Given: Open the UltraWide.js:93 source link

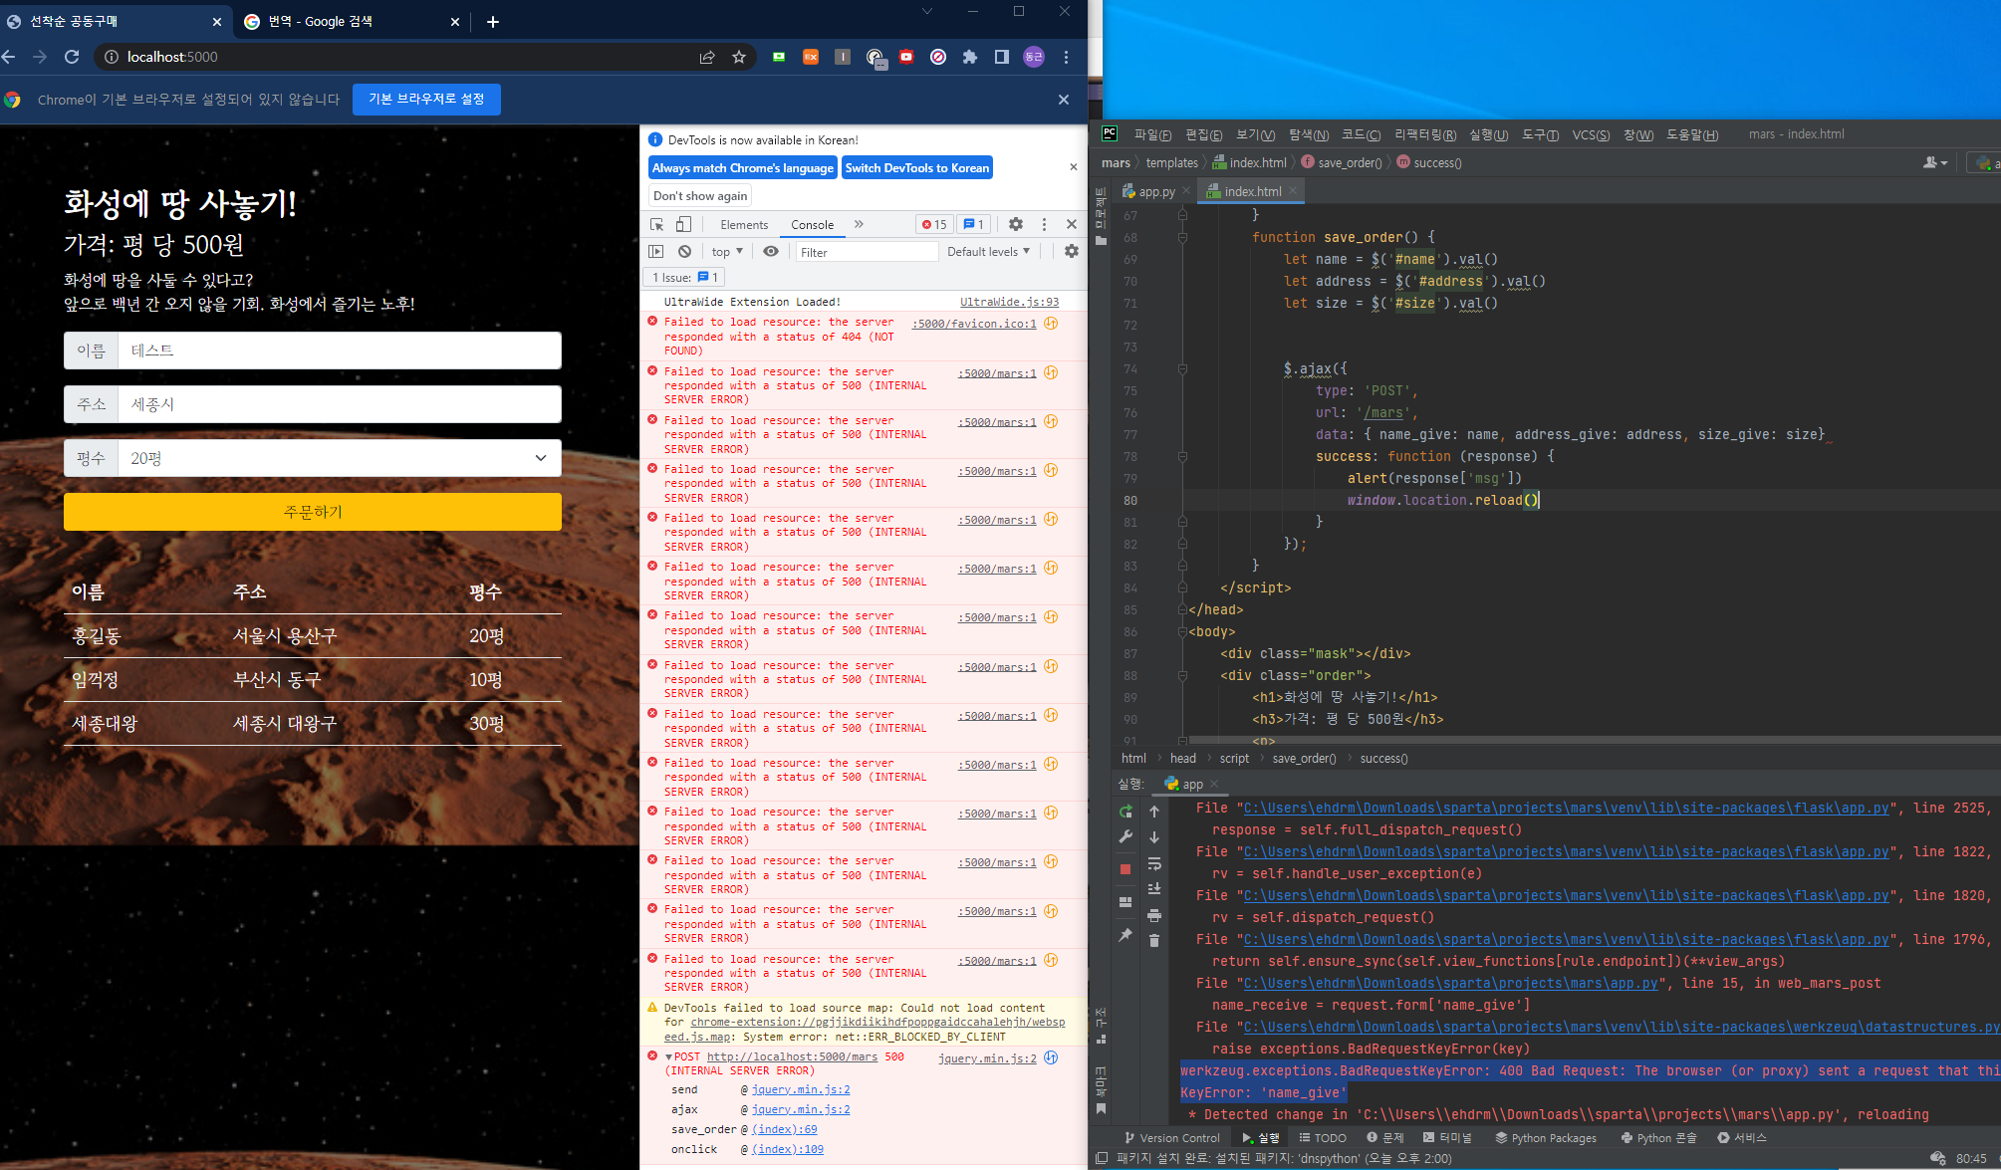Looking at the screenshot, I should [x=1009, y=302].
